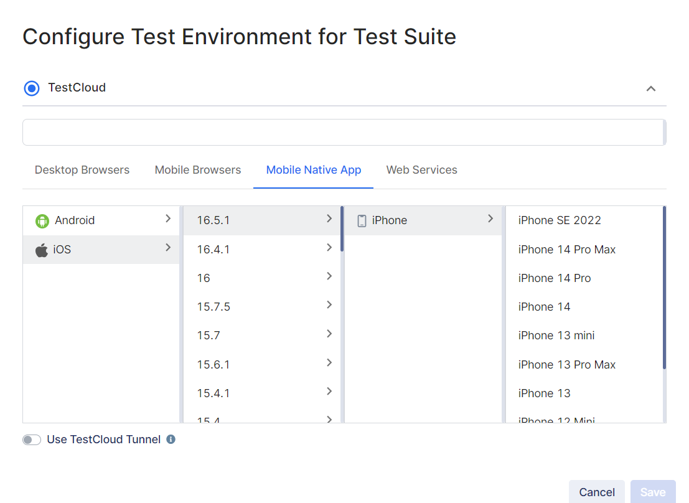Expand the iOS 16 version arrow

329,276
